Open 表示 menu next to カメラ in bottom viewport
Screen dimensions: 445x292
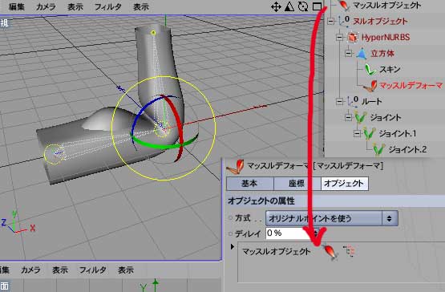click(x=60, y=270)
